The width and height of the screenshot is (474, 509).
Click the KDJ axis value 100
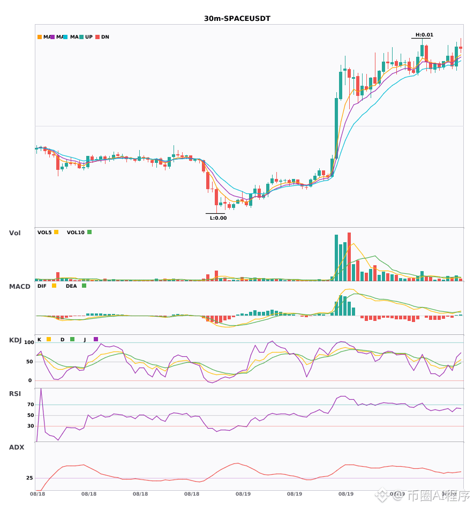click(x=29, y=342)
